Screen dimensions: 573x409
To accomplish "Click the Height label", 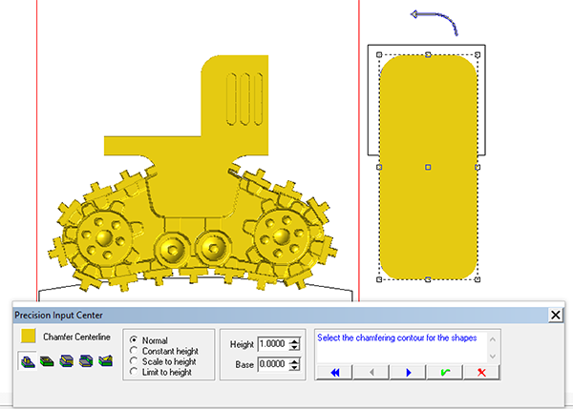I will point(242,344).
